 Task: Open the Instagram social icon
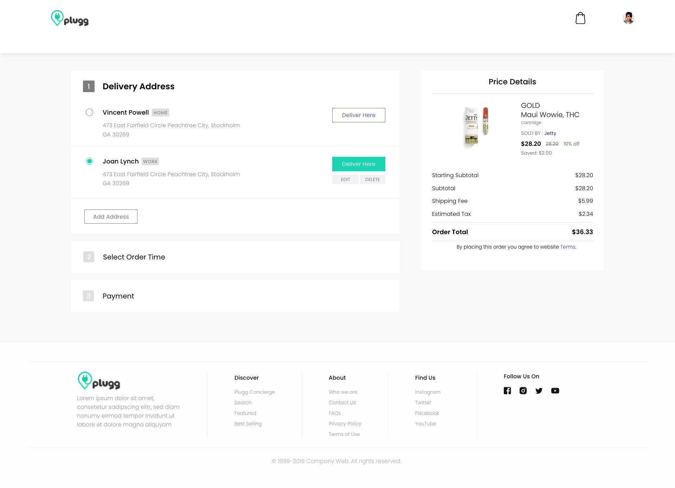[523, 391]
